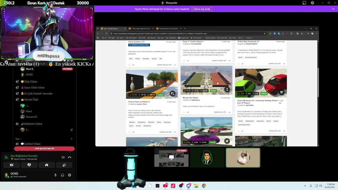Click the #parkour tag
338x190 pixels.
[132, 122]
